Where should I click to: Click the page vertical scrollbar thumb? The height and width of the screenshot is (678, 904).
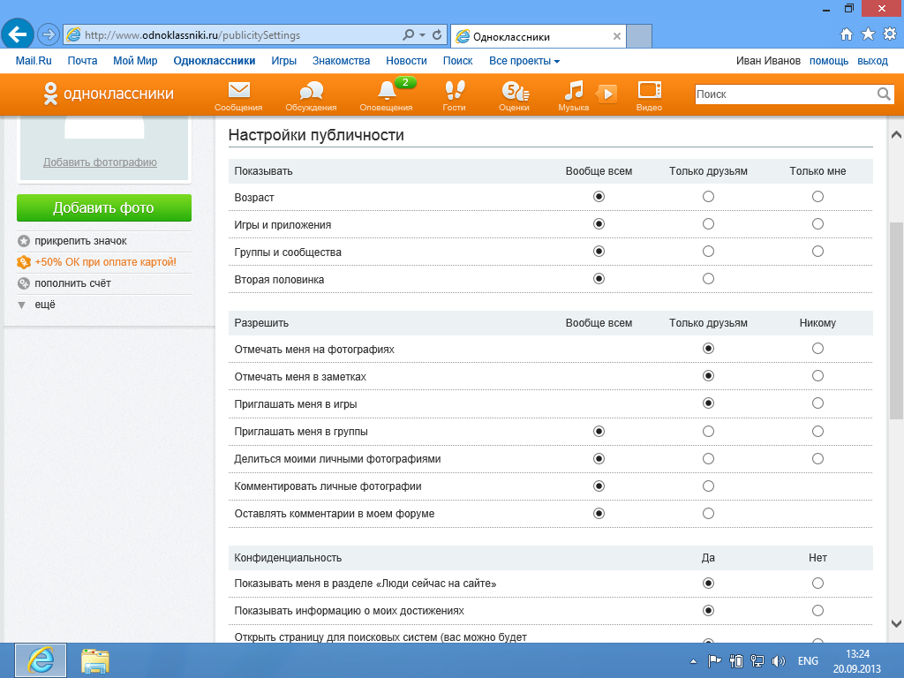coord(896,320)
